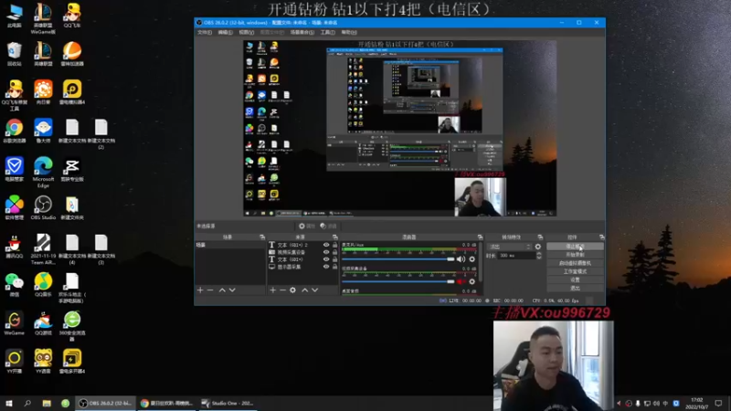Mute the first mixer channel speaker
Screen dimensions: 731x411
(x=461, y=259)
